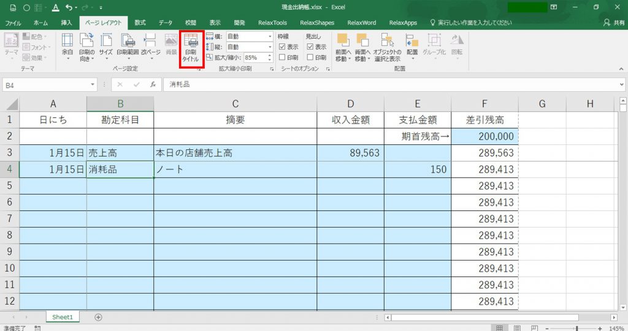Add a new sheet with plus icon
The height and width of the screenshot is (331, 628).
[x=98, y=317]
